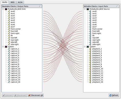Screen dimensions: 121x99
Task: Select capture_15 port
Action: 15,80
